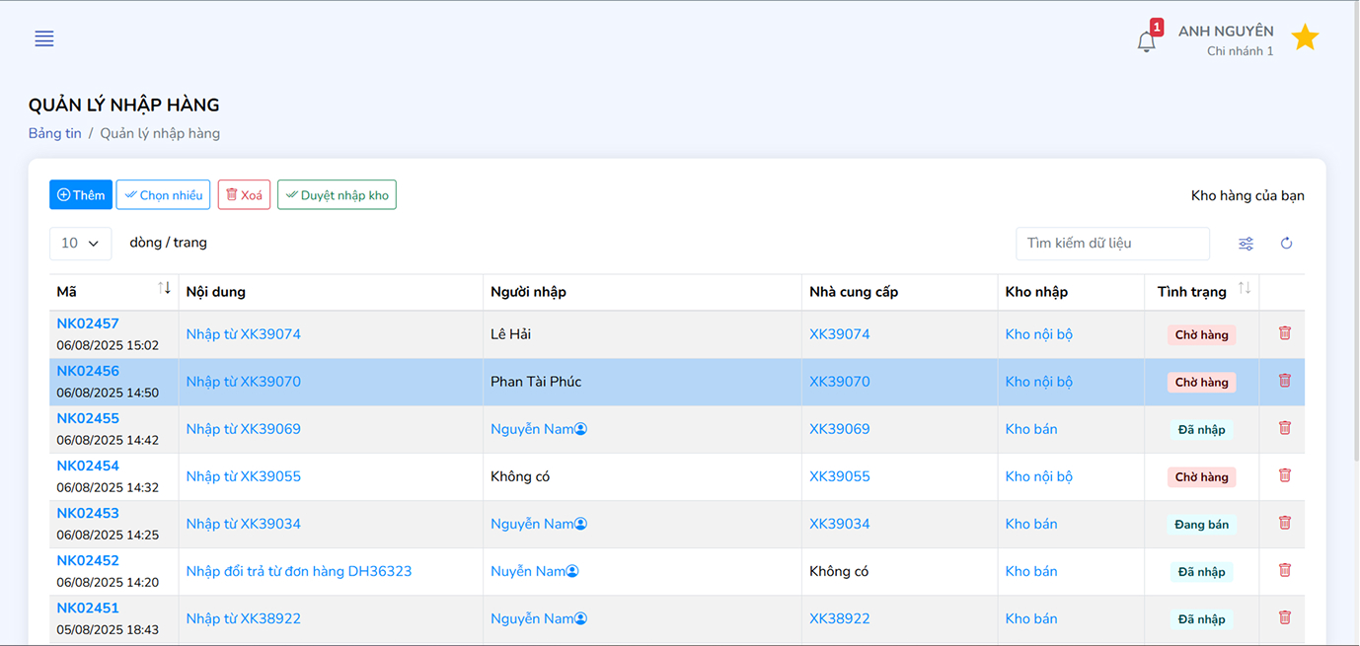Sort table by Mã column
Screen dimensions: 1360x646
tap(164, 288)
